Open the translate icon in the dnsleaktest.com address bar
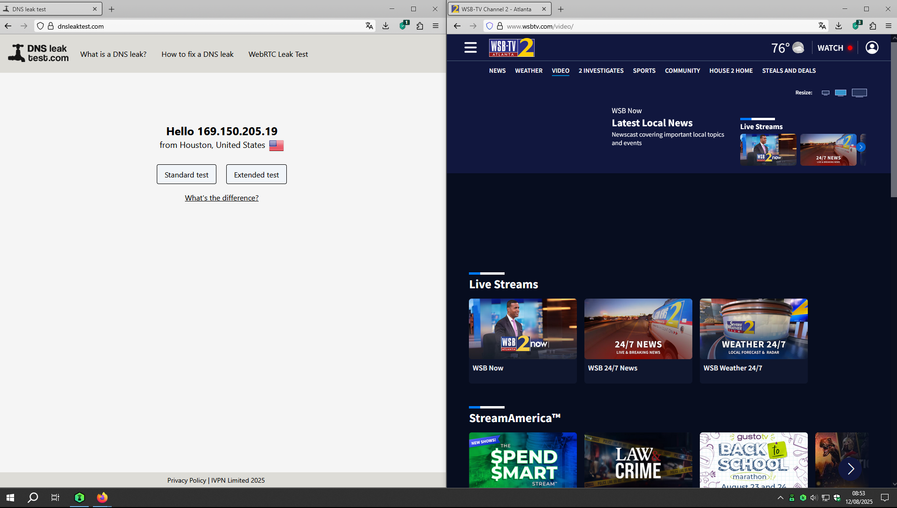The image size is (897, 508). 369,26
